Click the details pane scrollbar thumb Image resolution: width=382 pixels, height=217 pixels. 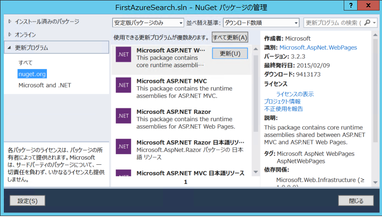tap(375, 91)
